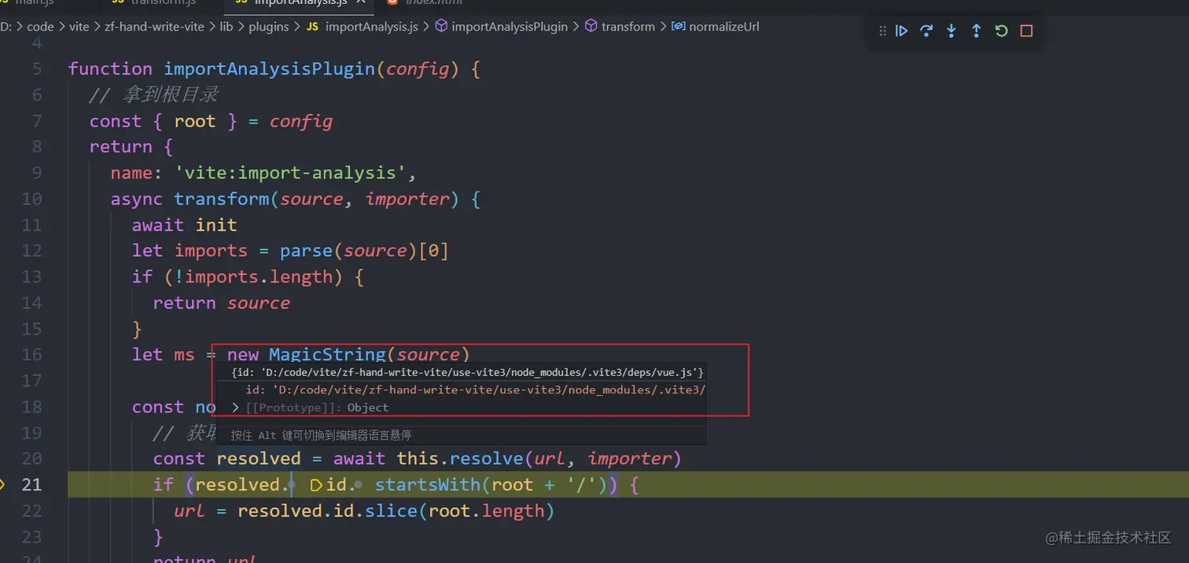Expand the [[Prototype]] entry in hover popup
The height and width of the screenshot is (563, 1189).
tap(235, 408)
